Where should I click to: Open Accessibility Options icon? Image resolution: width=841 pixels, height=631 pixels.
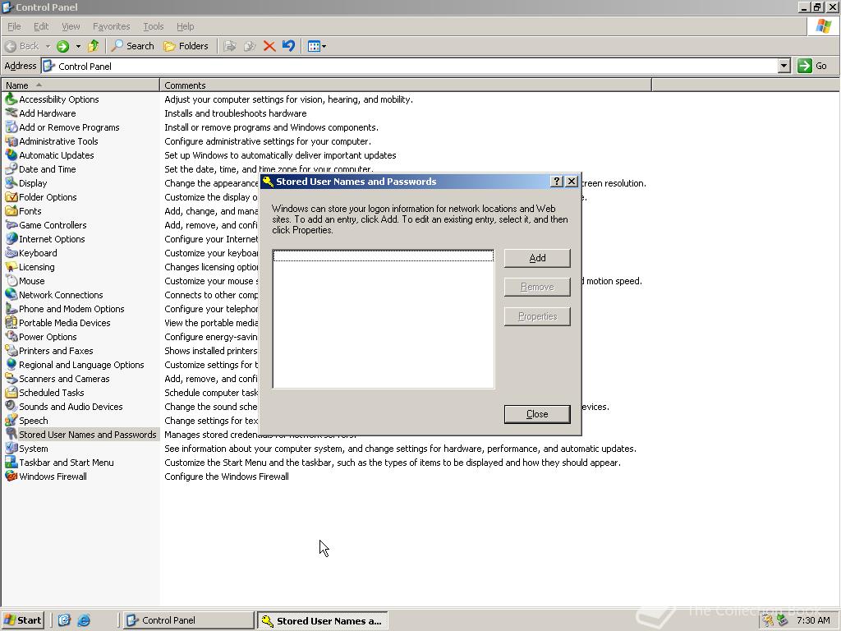coord(11,99)
